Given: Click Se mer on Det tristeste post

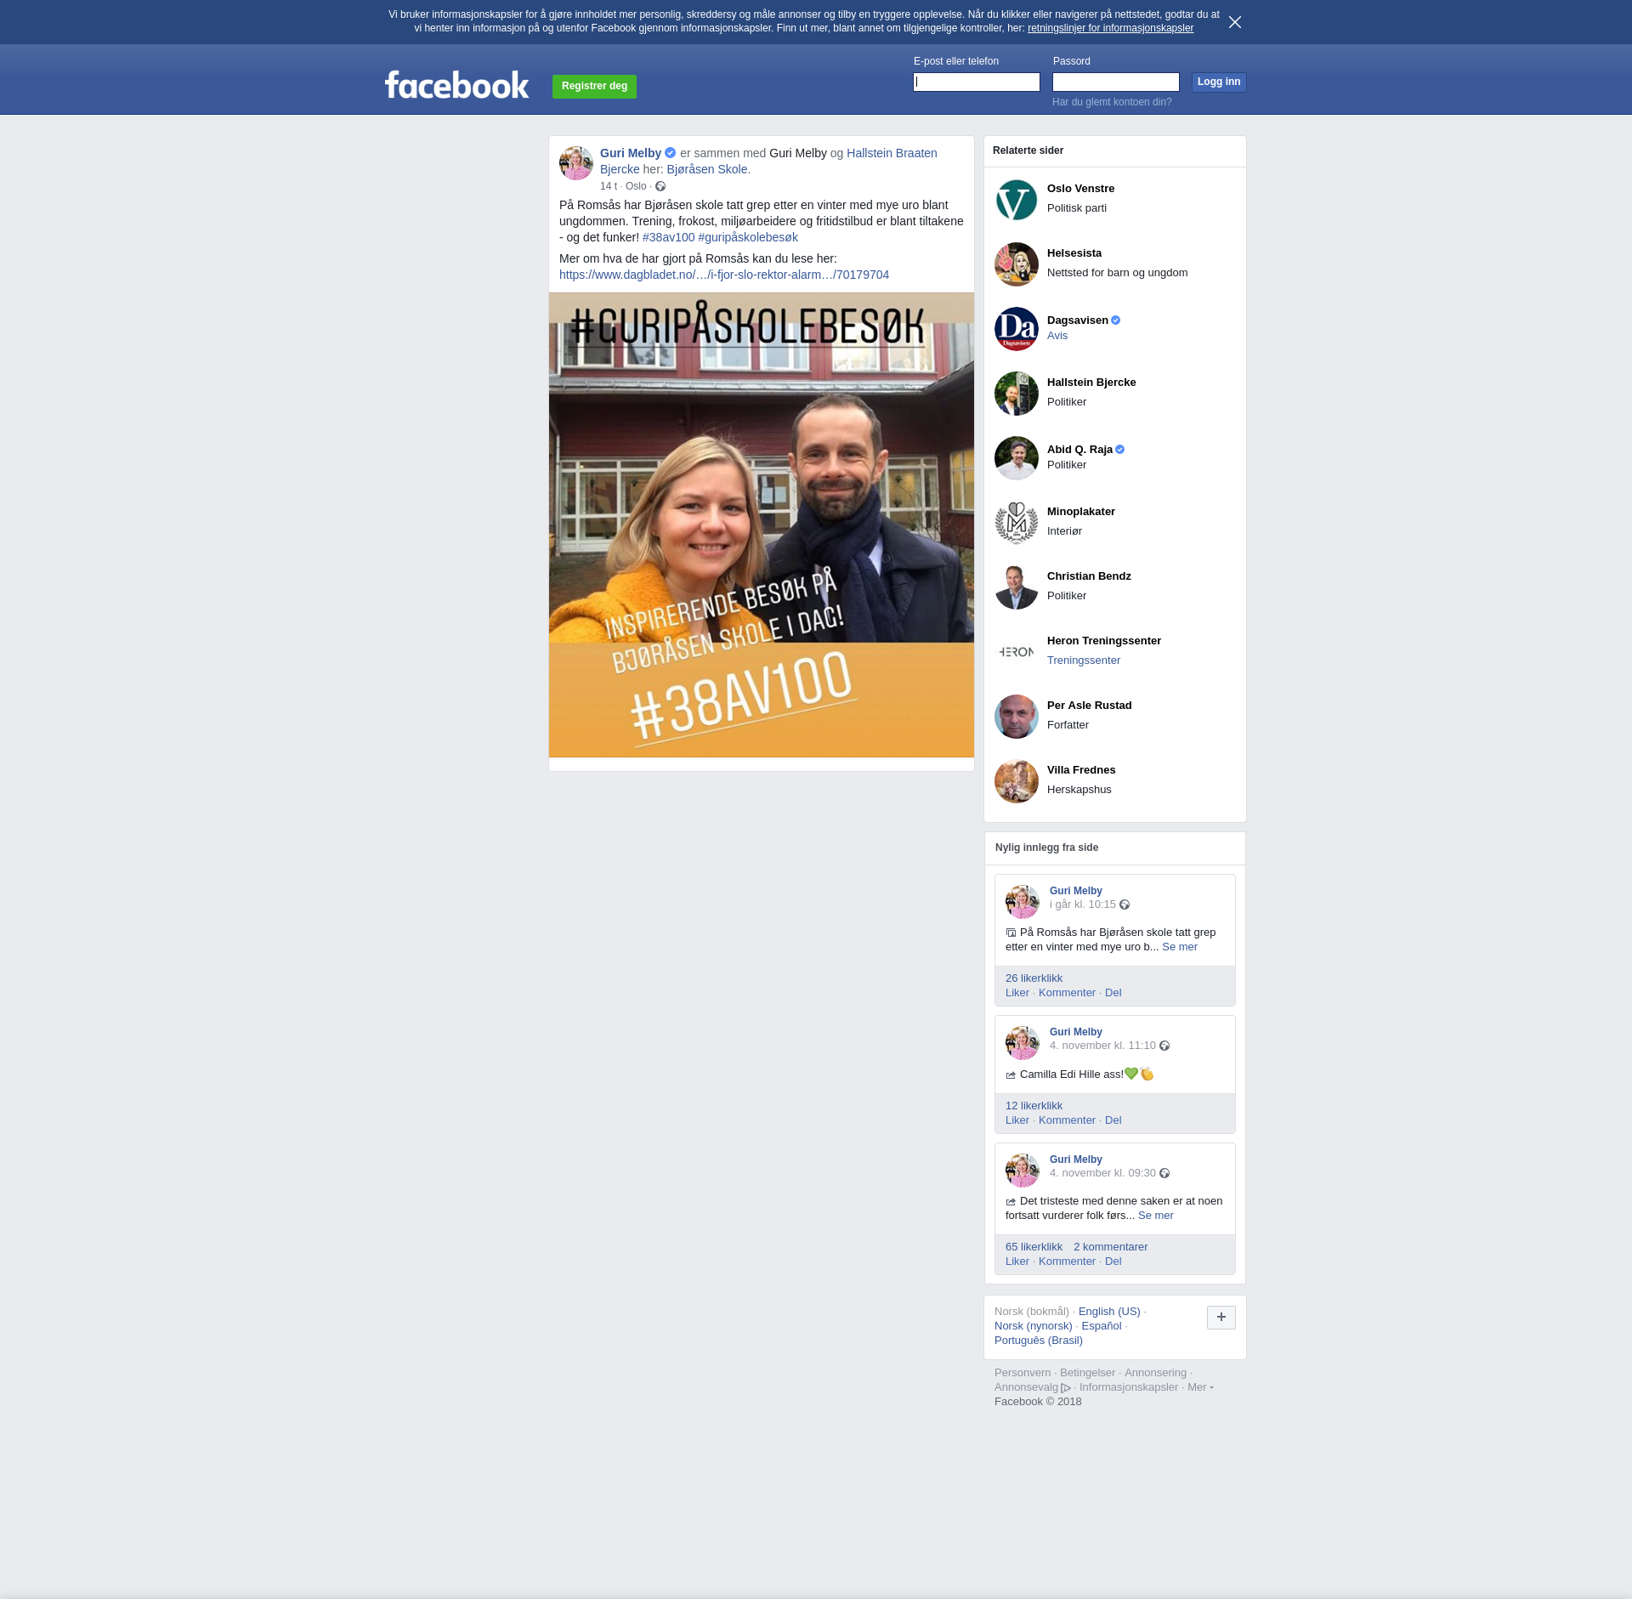Looking at the screenshot, I should pos(1155,1216).
